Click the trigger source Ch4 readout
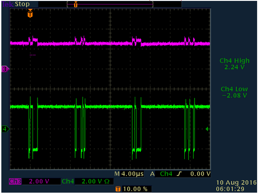Screen dimensions: 258x194 coord(166,174)
